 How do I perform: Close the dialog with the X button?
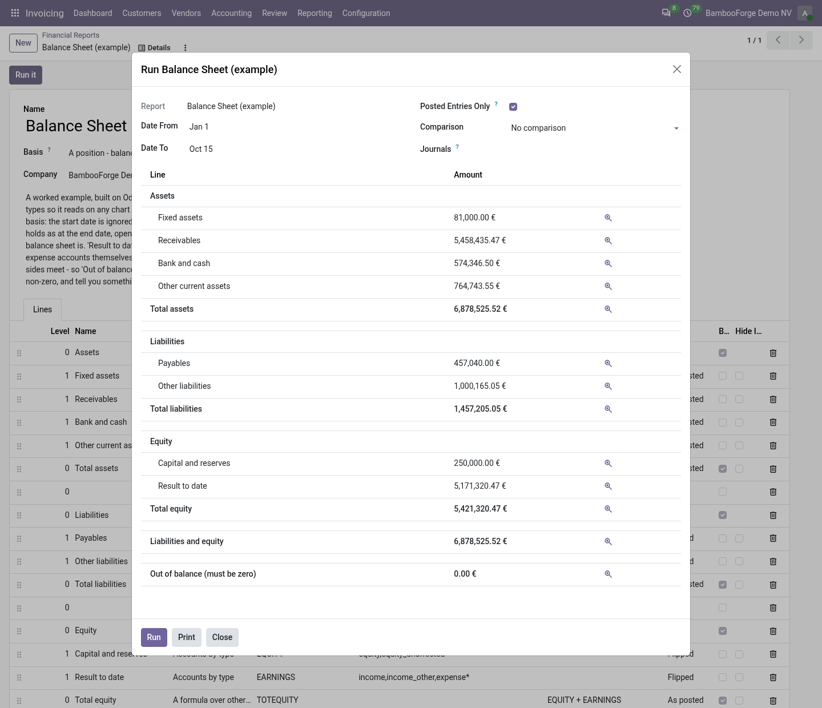click(677, 69)
